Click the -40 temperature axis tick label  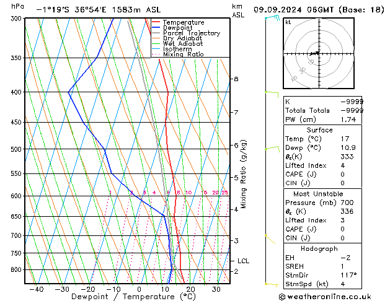pos(37,289)
